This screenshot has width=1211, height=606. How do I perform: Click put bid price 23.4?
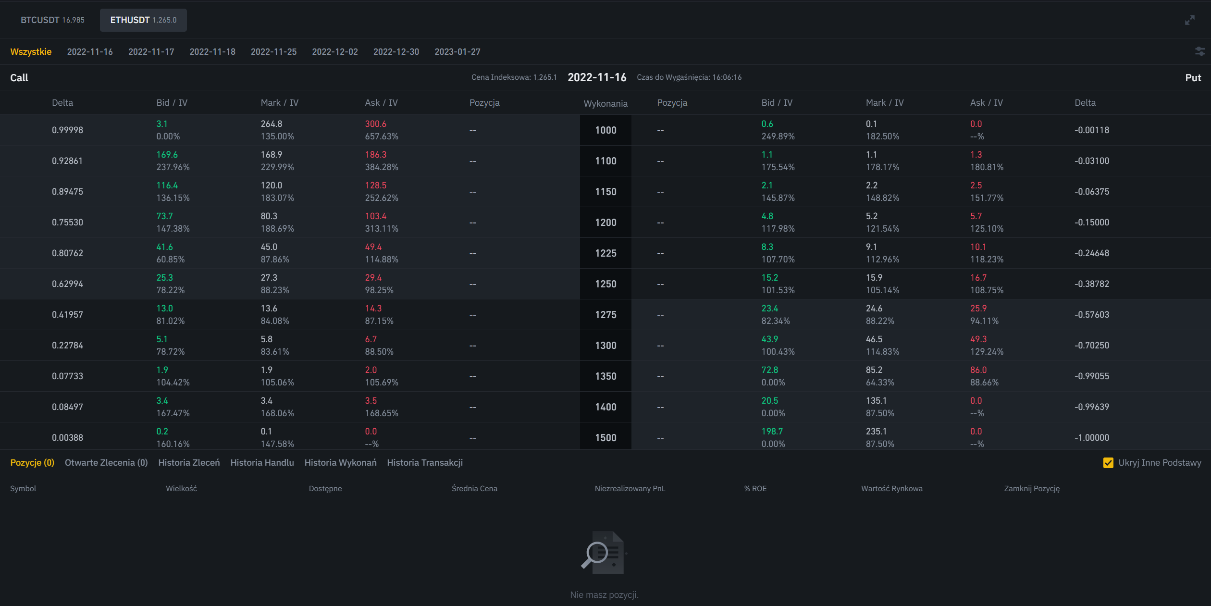769,309
